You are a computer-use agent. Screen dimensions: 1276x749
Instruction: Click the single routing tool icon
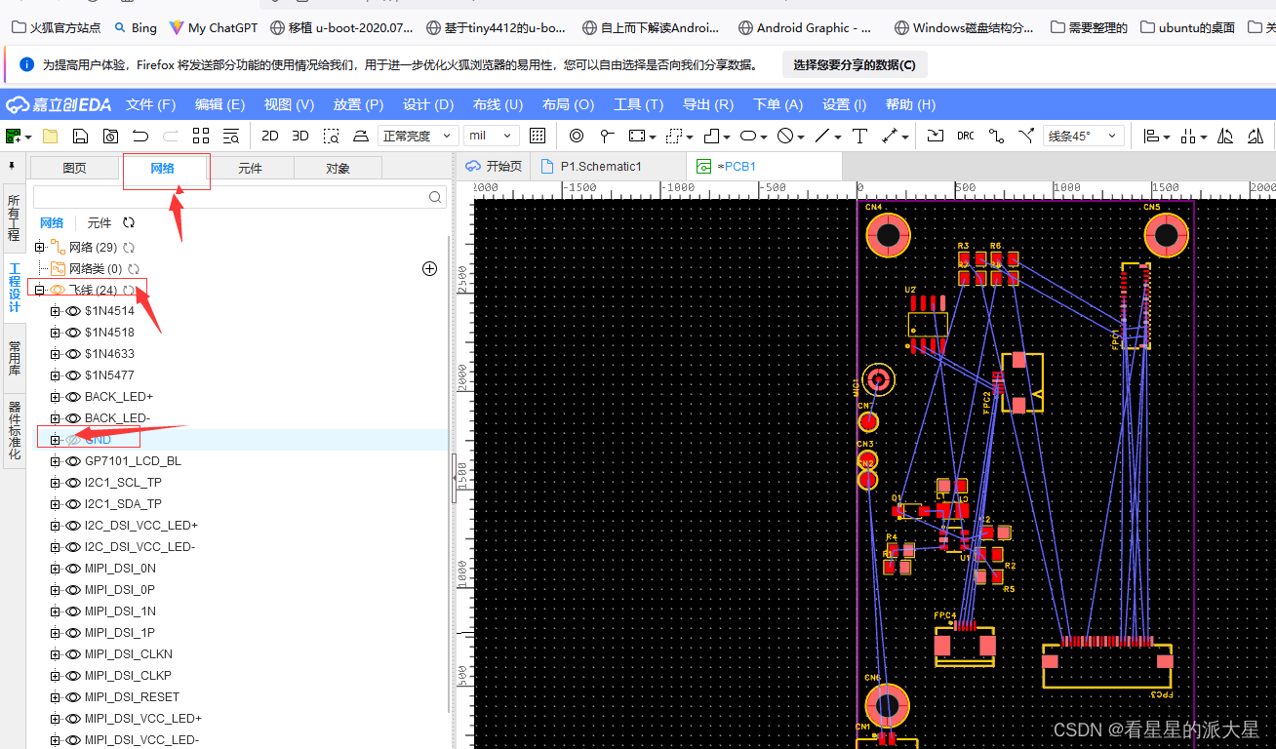pyautogui.click(x=996, y=136)
